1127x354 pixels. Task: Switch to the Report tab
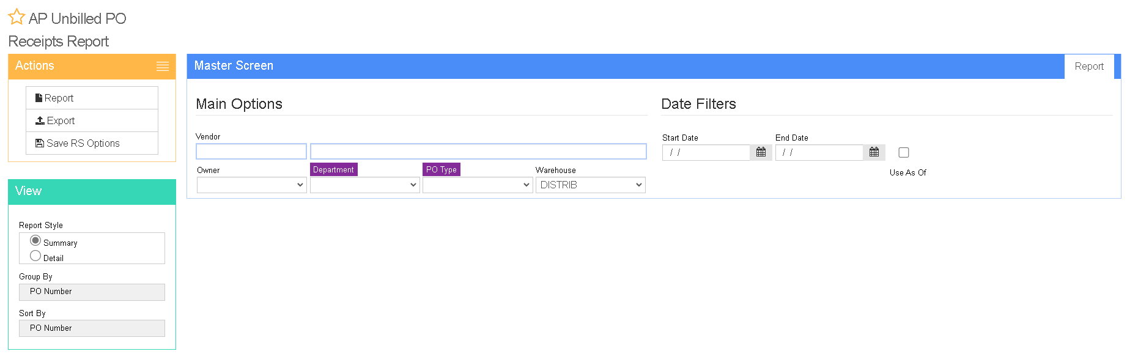coord(1089,66)
